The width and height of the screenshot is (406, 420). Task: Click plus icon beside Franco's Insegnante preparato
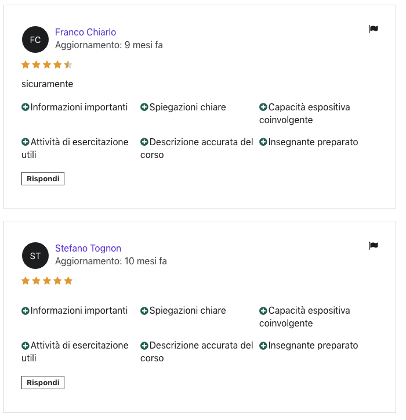(263, 142)
